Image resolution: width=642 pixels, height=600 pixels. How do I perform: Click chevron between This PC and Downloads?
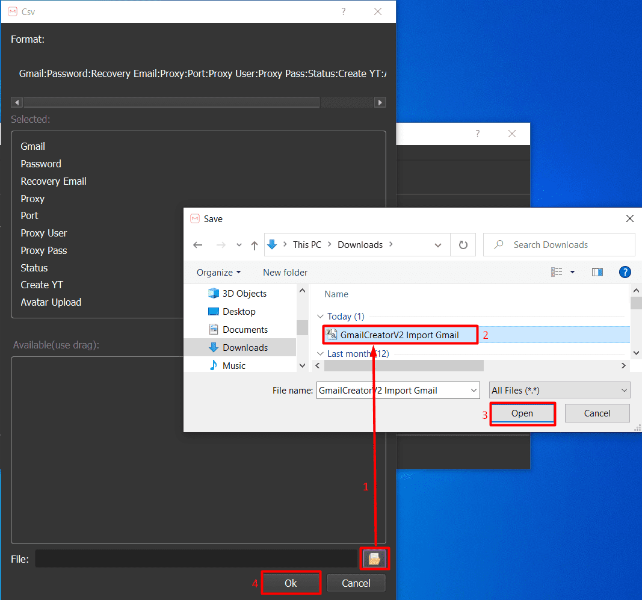(x=329, y=244)
